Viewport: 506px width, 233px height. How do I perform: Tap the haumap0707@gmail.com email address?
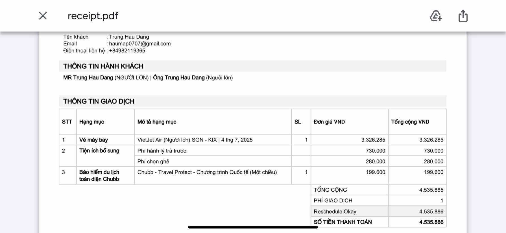click(140, 44)
